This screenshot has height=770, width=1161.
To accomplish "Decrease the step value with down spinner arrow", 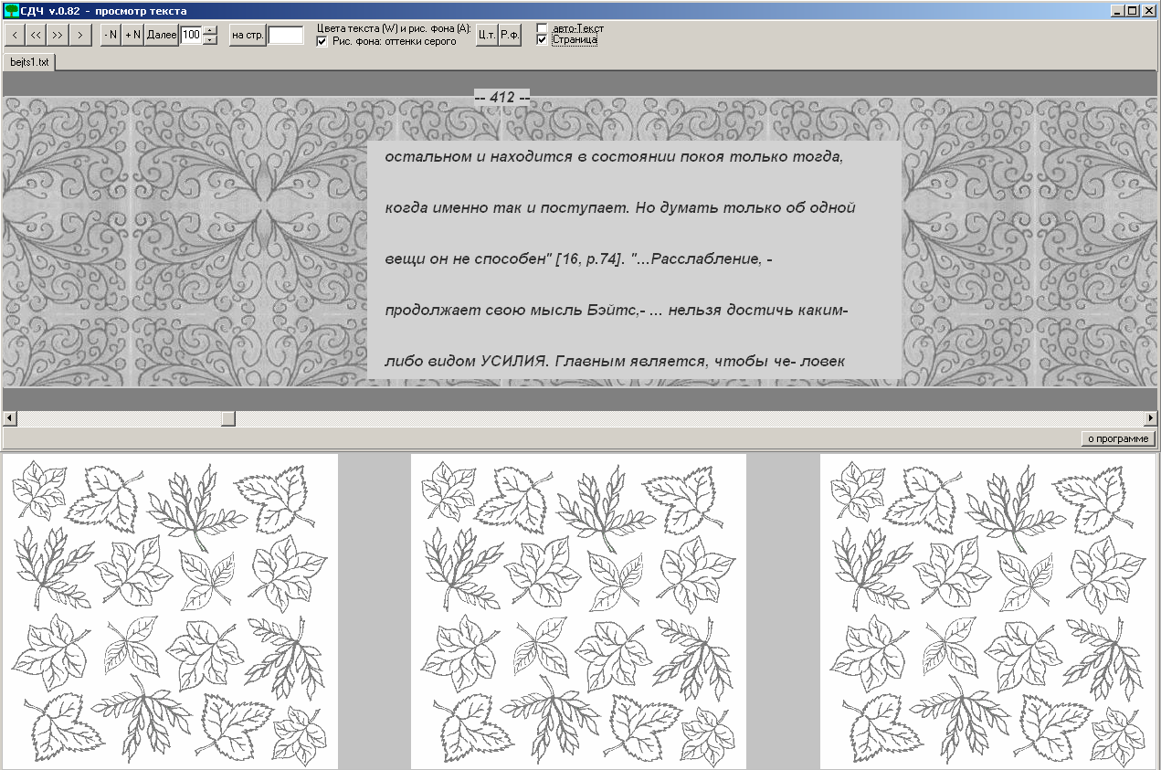I will point(210,40).
